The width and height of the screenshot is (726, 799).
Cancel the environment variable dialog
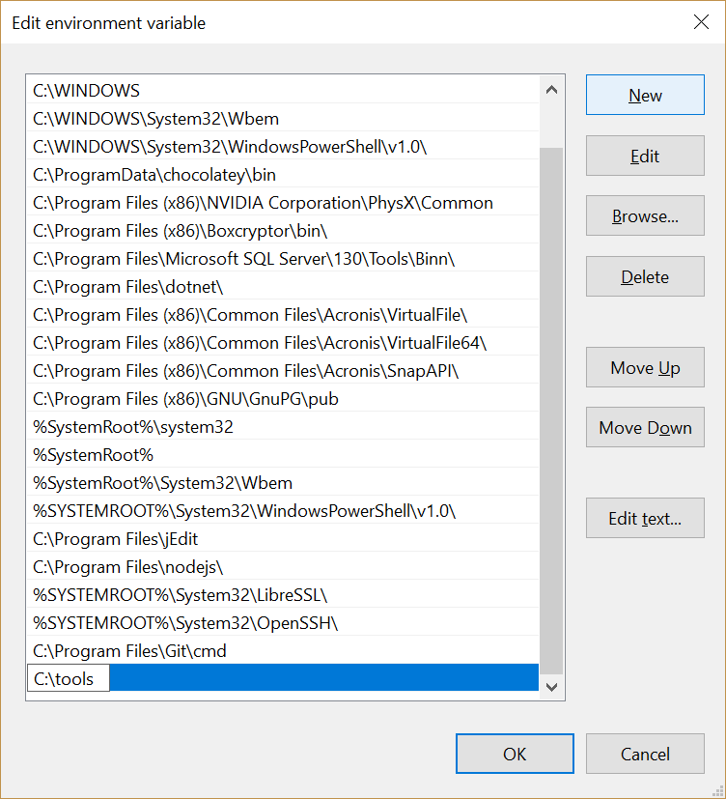click(x=645, y=754)
